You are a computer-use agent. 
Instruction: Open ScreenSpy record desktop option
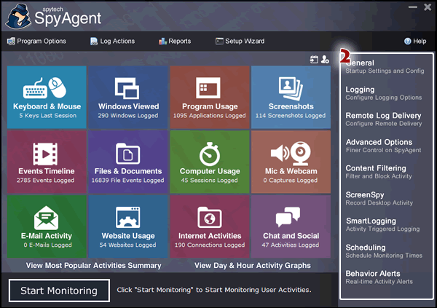(379, 199)
